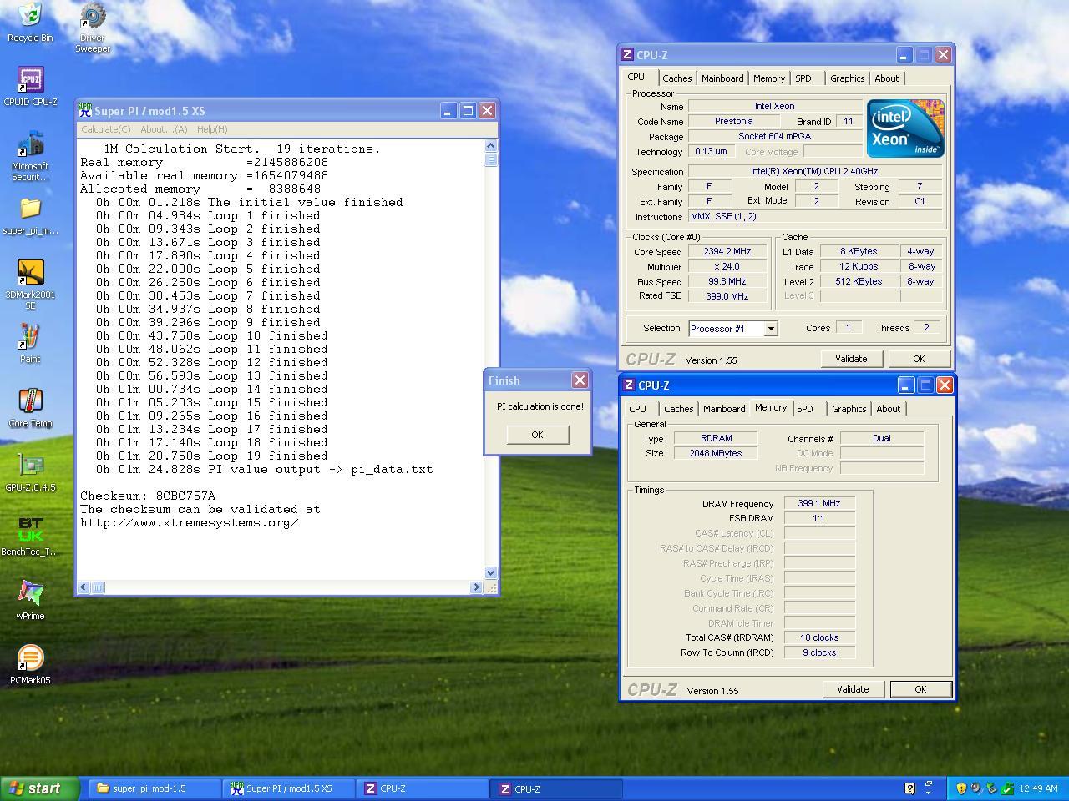Click OK in lower CPU-Z Memory window
The width and height of the screenshot is (1069, 801).
(x=920, y=689)
